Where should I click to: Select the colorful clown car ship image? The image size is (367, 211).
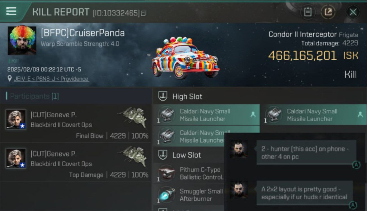pyautogui.click(x=185, y=58)
